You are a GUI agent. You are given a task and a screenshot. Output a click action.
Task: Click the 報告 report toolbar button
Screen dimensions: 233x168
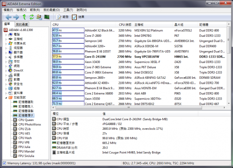point(62,17)
